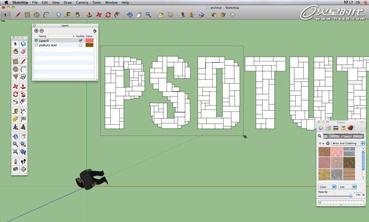Click Zoom Extents in floating toolbox

(x=15, y=152)
